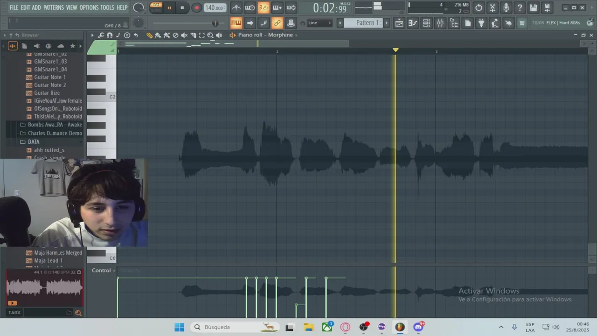Open the HELP menu

pos(122,7)
